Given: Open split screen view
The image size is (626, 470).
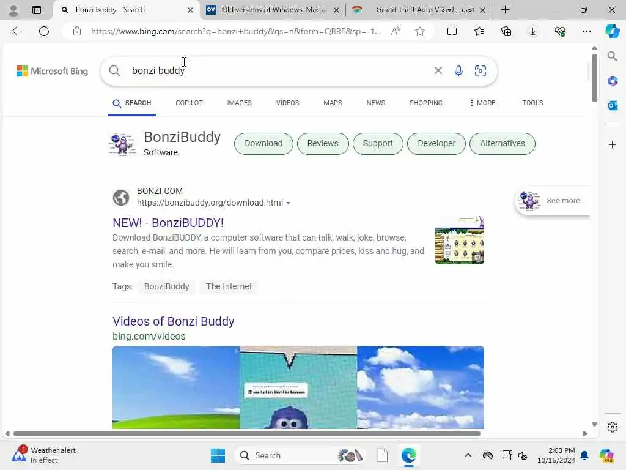Looking at the screenshot, I should [x=452, y=31].
